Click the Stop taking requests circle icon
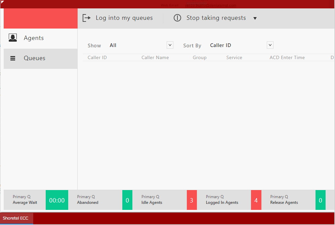Viewport: 335px width, 225px height. tap(177, 18)
